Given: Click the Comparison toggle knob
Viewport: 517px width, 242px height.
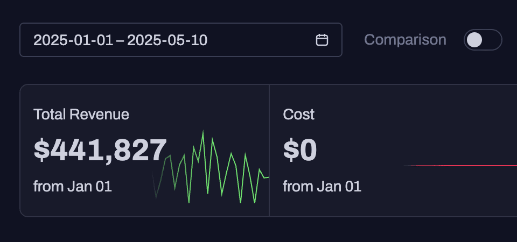Looking at the screenshot, I should pos(474,40).
